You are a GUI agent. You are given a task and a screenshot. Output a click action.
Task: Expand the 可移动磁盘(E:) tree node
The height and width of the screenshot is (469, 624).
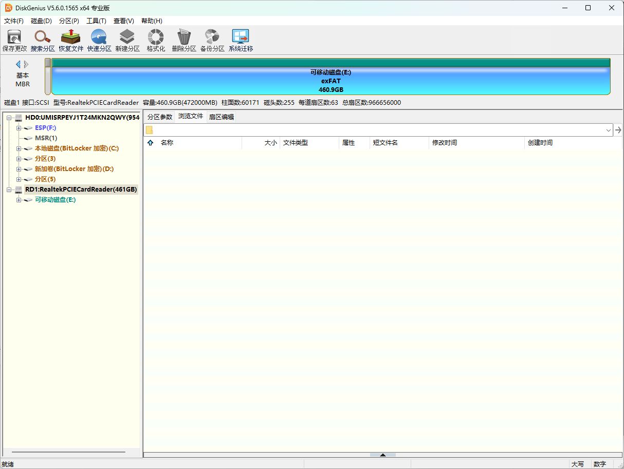pos(19,200)
